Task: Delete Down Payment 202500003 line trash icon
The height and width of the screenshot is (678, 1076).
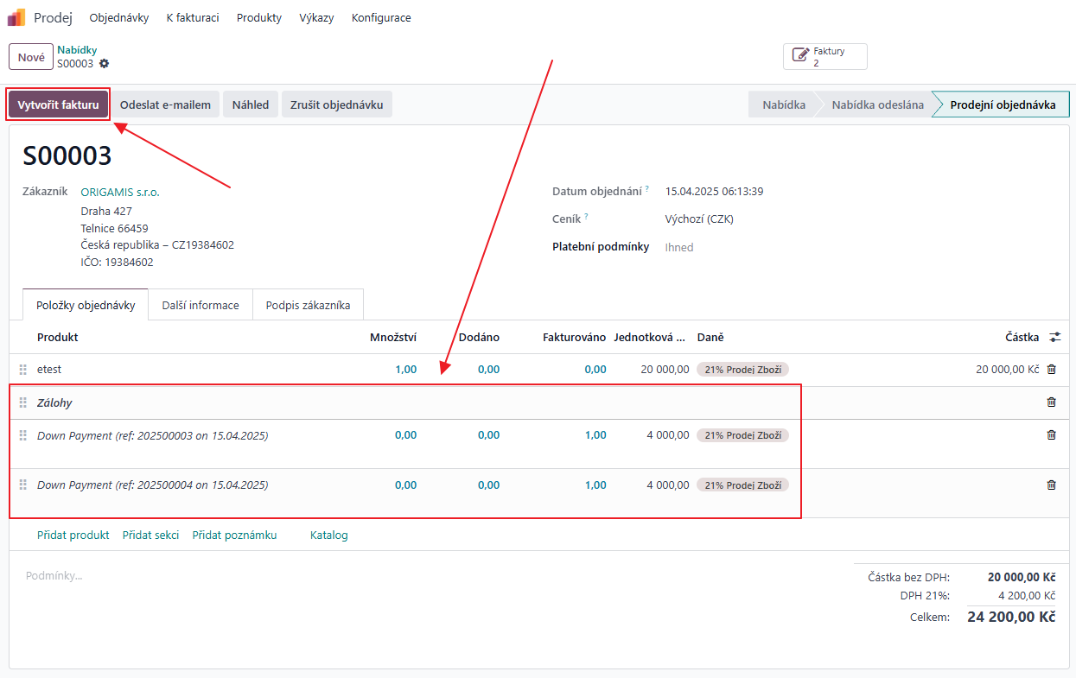Action: (1051, 435)
